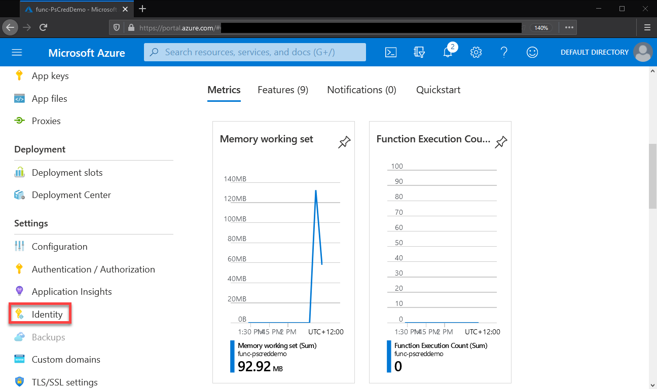657x389 pixels.
Task: Click the Proxies icon in the sidebar
Action: (19, 121)
